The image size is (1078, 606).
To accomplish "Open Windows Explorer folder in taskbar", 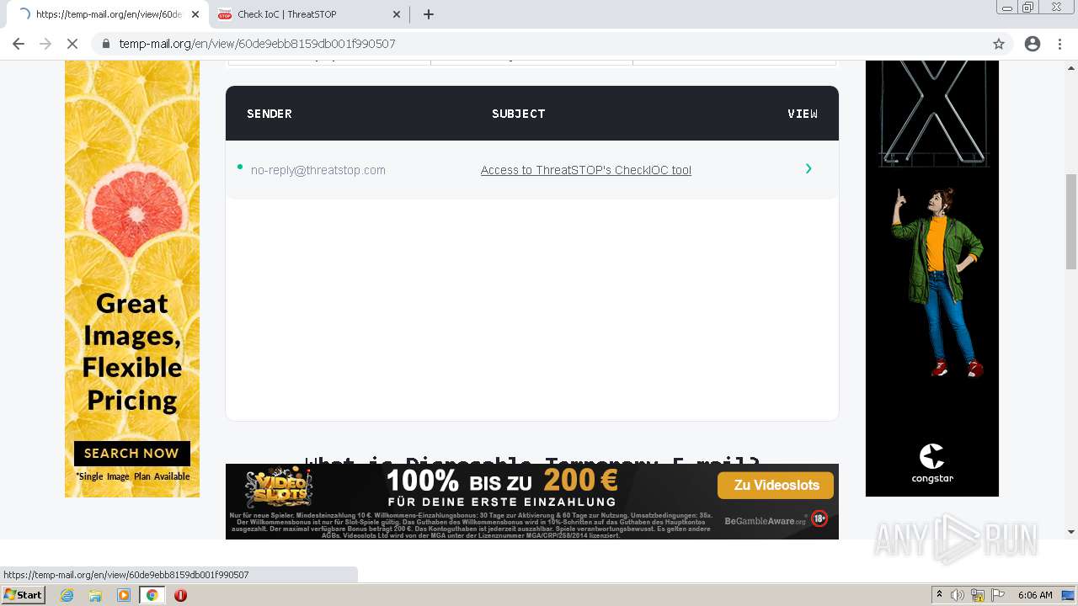I will [x=95, y=595].
